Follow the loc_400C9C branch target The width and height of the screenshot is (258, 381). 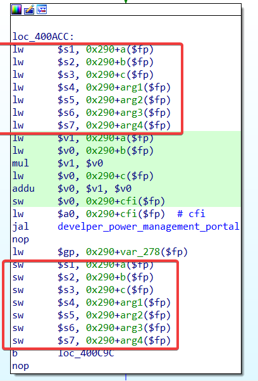(x=85, y=353)
